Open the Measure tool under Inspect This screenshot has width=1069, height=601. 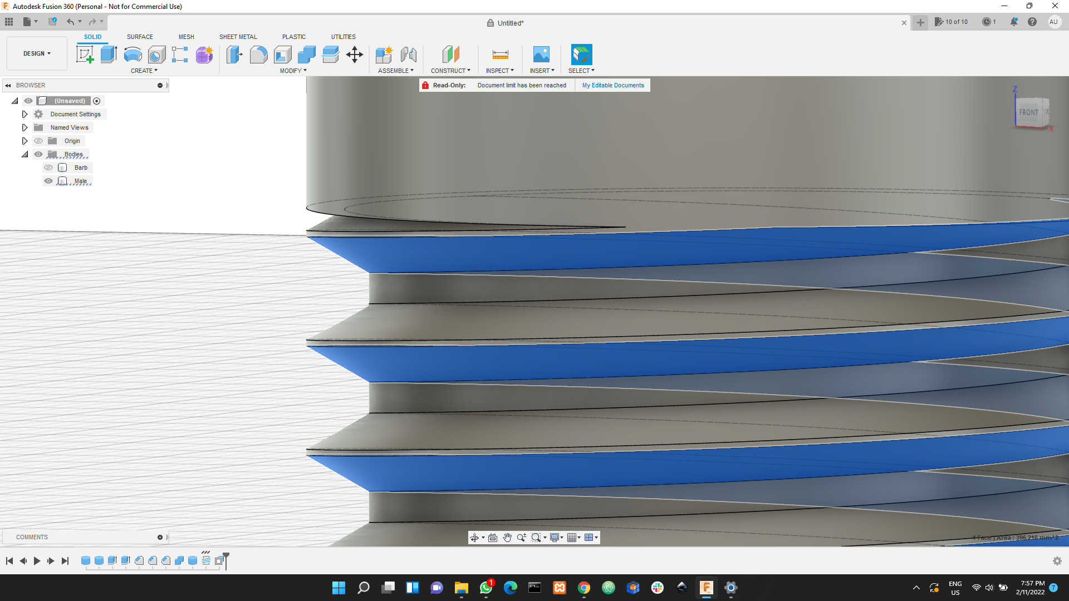click(x=499, y=54)
